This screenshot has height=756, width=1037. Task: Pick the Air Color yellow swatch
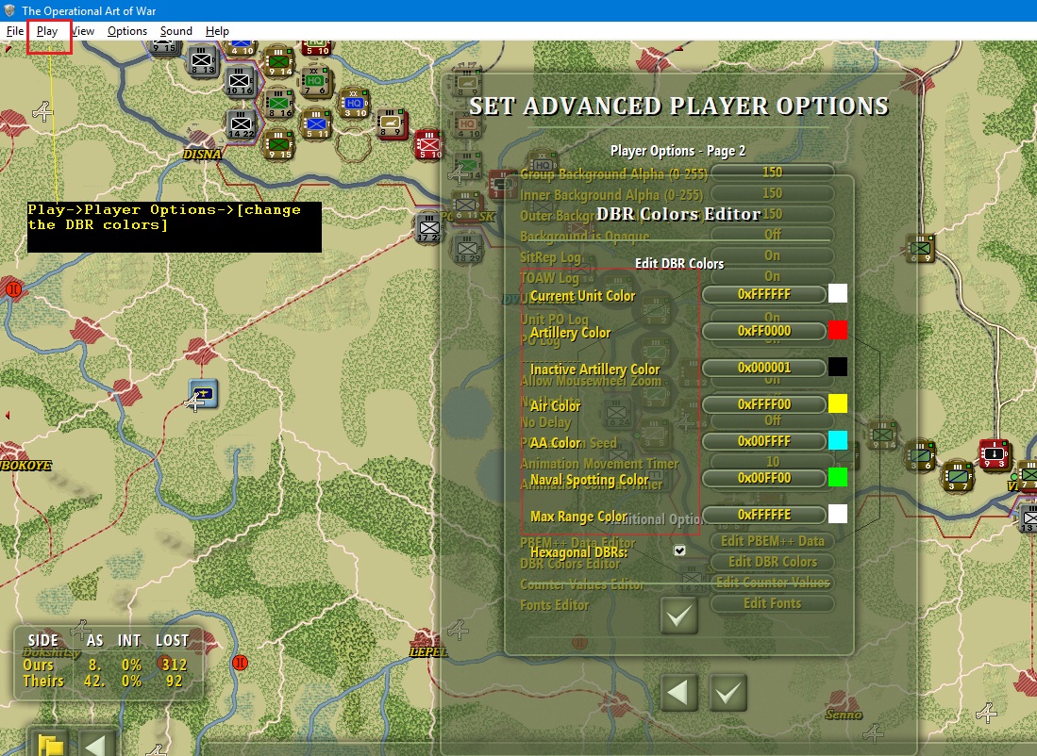click(837, 403)
